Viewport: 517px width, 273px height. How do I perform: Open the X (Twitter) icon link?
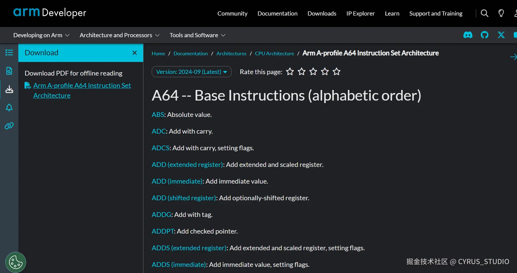(x=501, y=35)
